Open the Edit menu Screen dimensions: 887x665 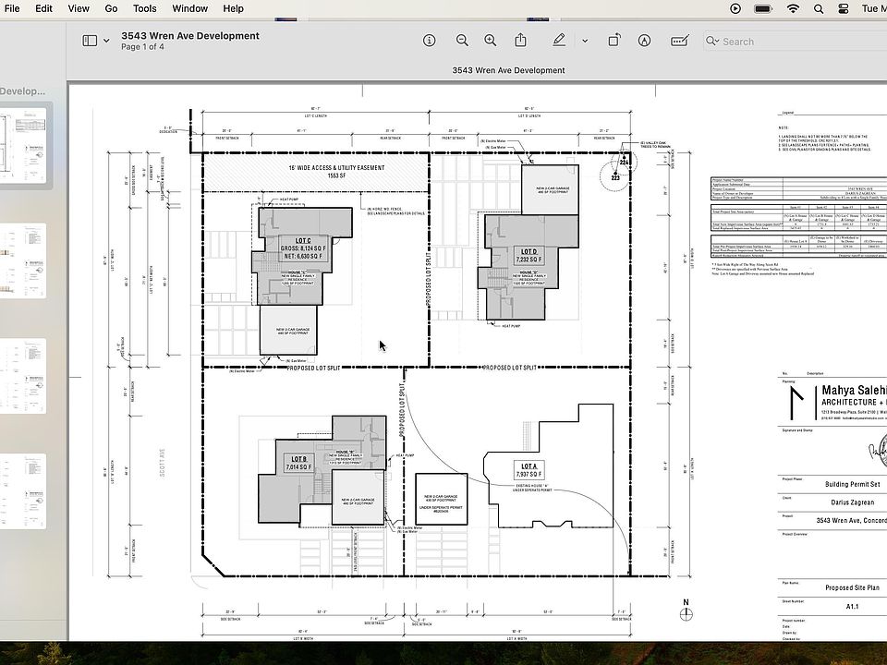click(x=43, y=8)
